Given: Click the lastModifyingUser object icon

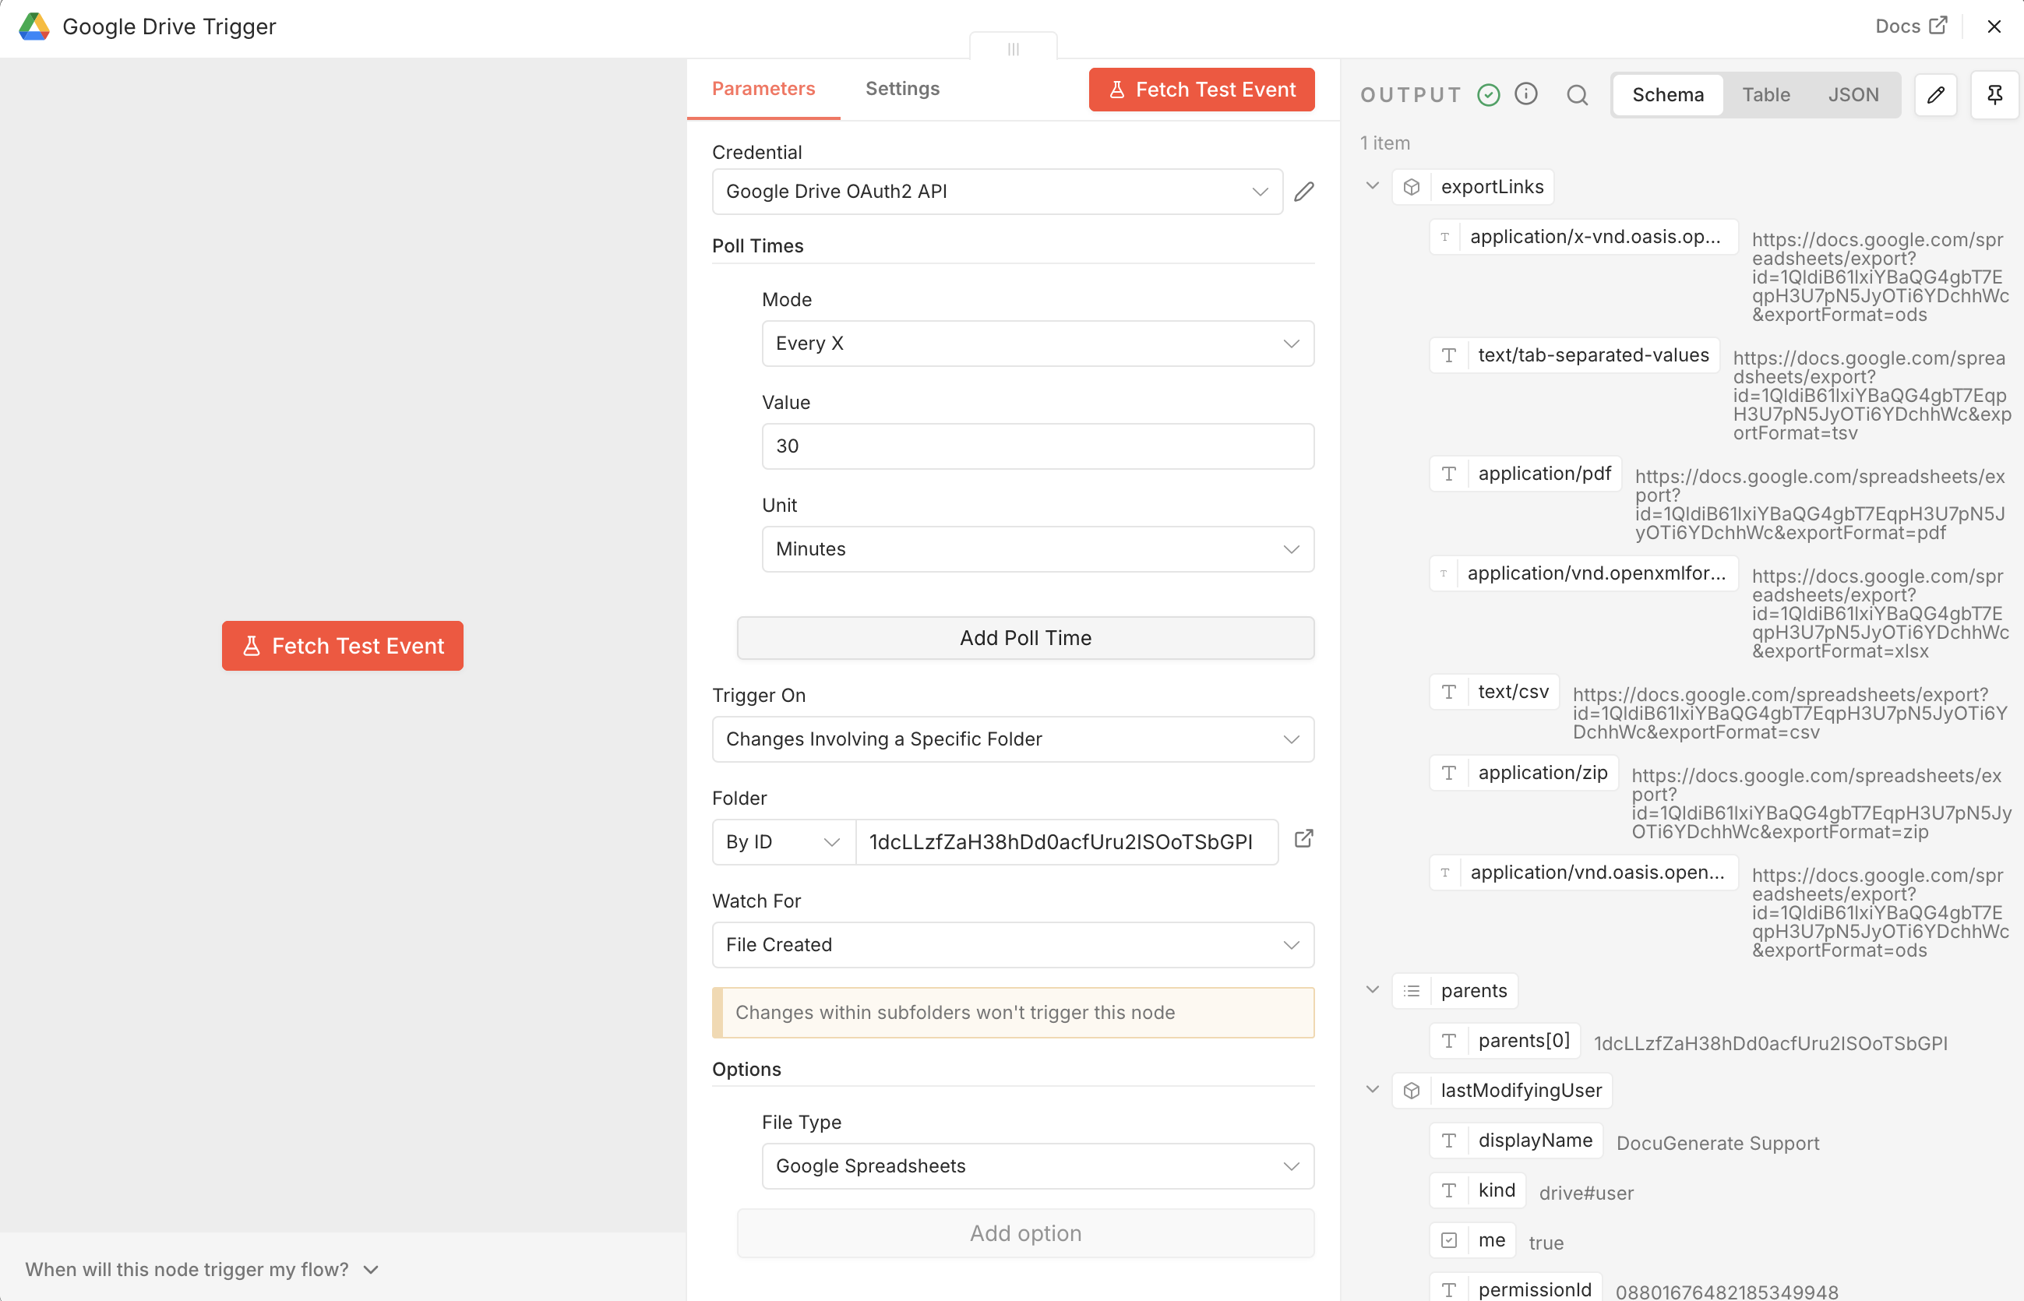Looking at the screenshot, I should (x=1412, y=1091).
